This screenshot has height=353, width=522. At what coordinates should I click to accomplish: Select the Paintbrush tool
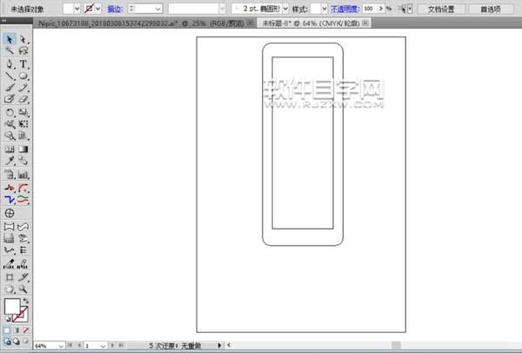[x=10, y=88]
